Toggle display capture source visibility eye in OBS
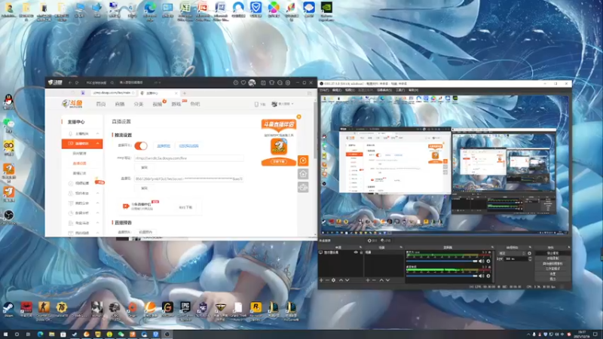 (x=356, y=252)
